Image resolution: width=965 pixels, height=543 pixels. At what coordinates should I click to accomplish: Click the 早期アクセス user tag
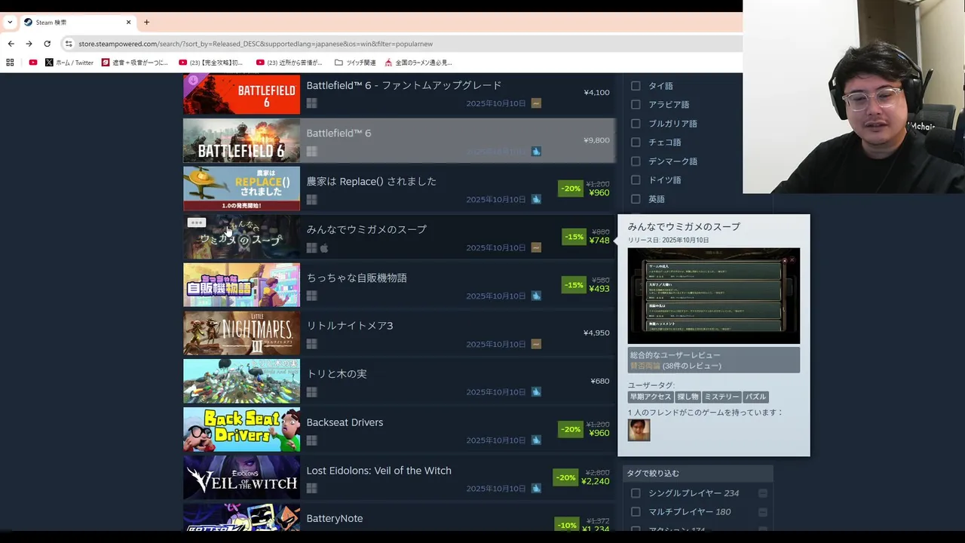pos(651,397)
